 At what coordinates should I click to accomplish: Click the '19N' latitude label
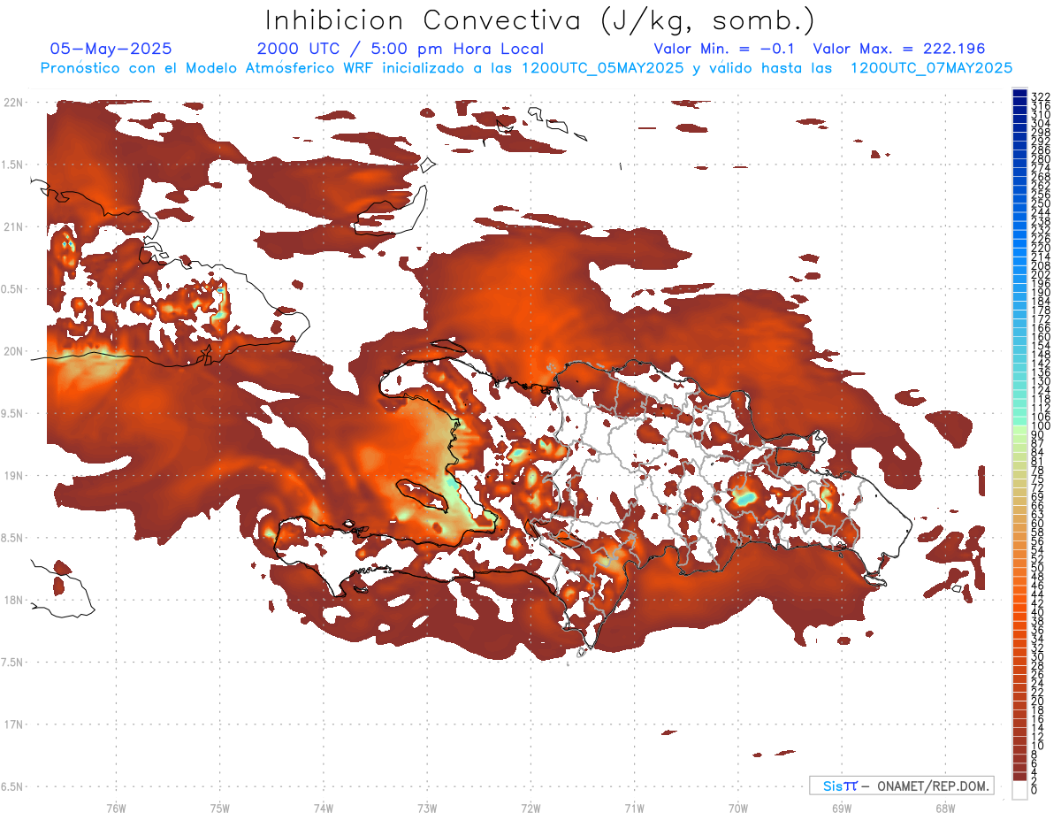point(12,475)
